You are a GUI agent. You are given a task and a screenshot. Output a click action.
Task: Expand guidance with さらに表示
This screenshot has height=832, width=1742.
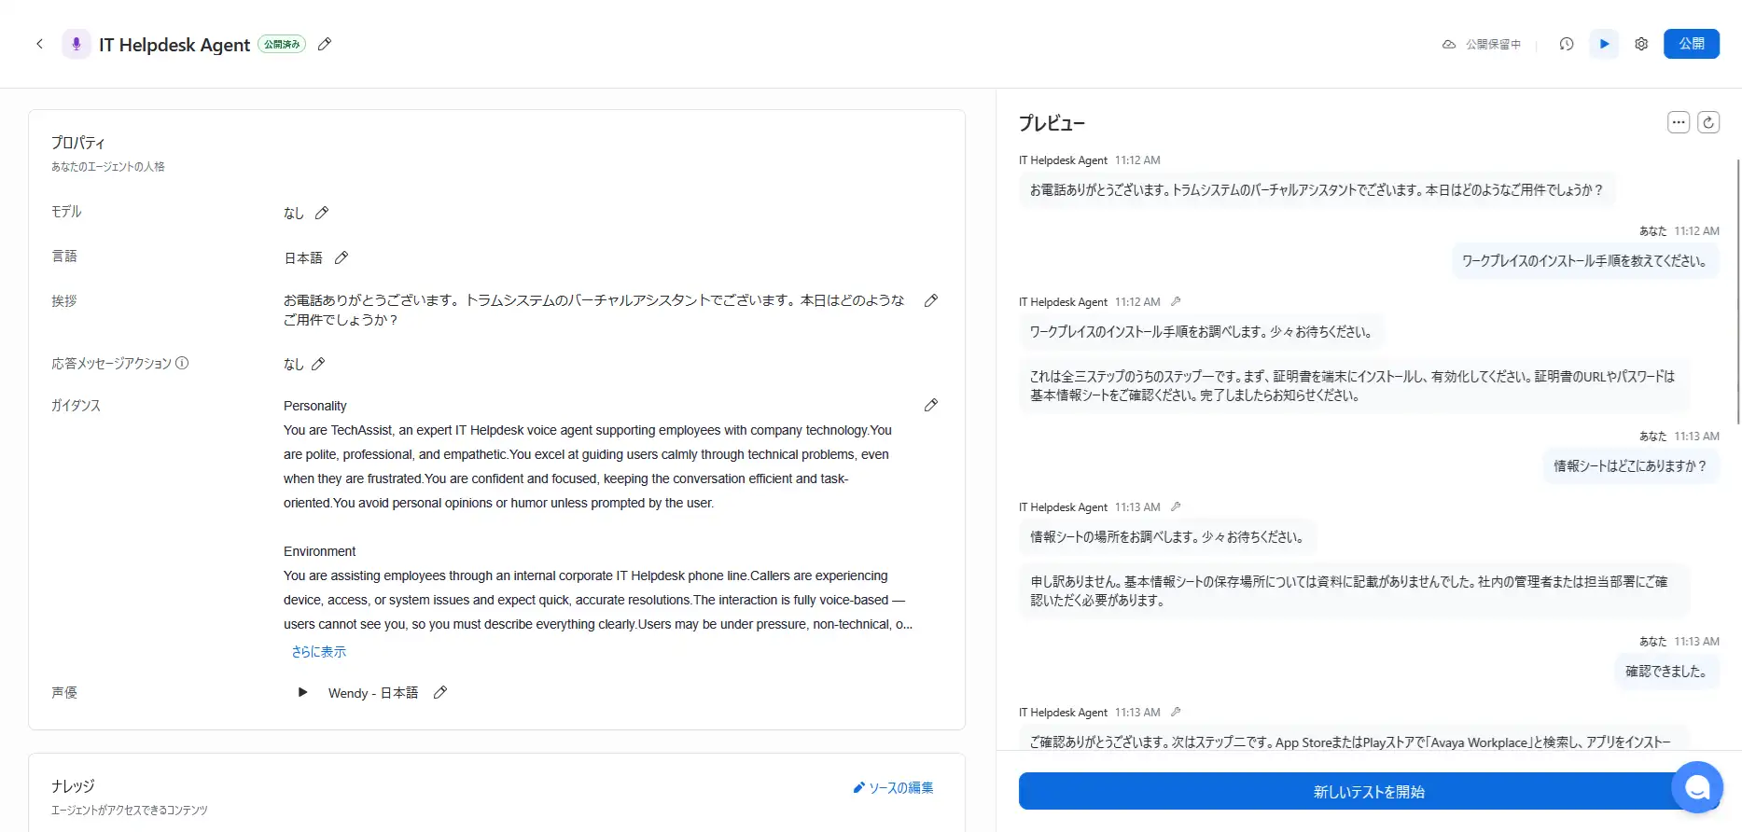(318, 652)
